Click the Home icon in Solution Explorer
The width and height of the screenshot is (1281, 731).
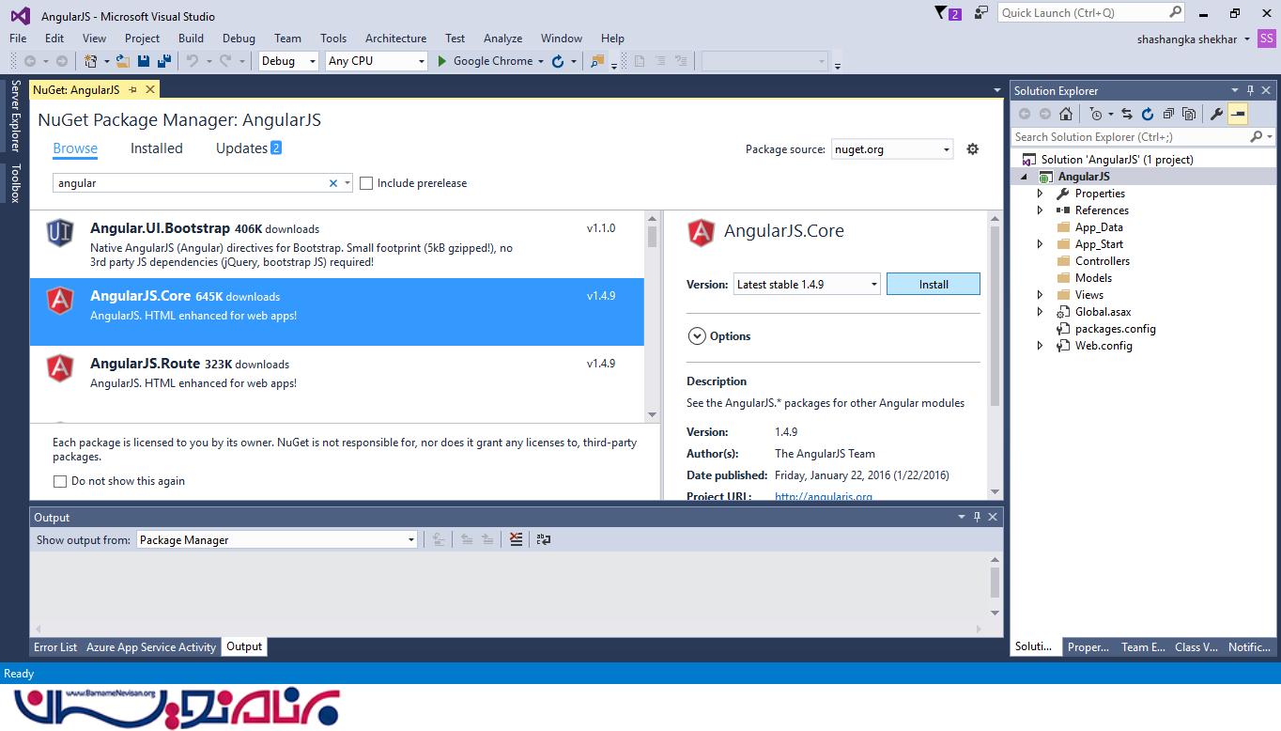[x=1065, y=114]
